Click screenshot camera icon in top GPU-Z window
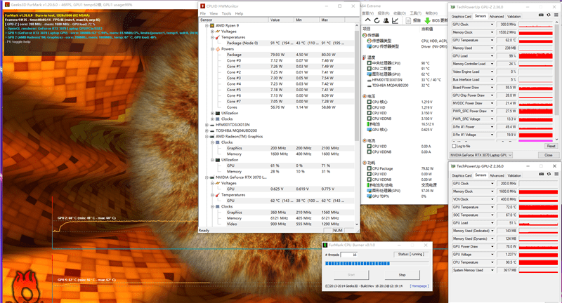 pyautogui.click(x=541, y=15)
